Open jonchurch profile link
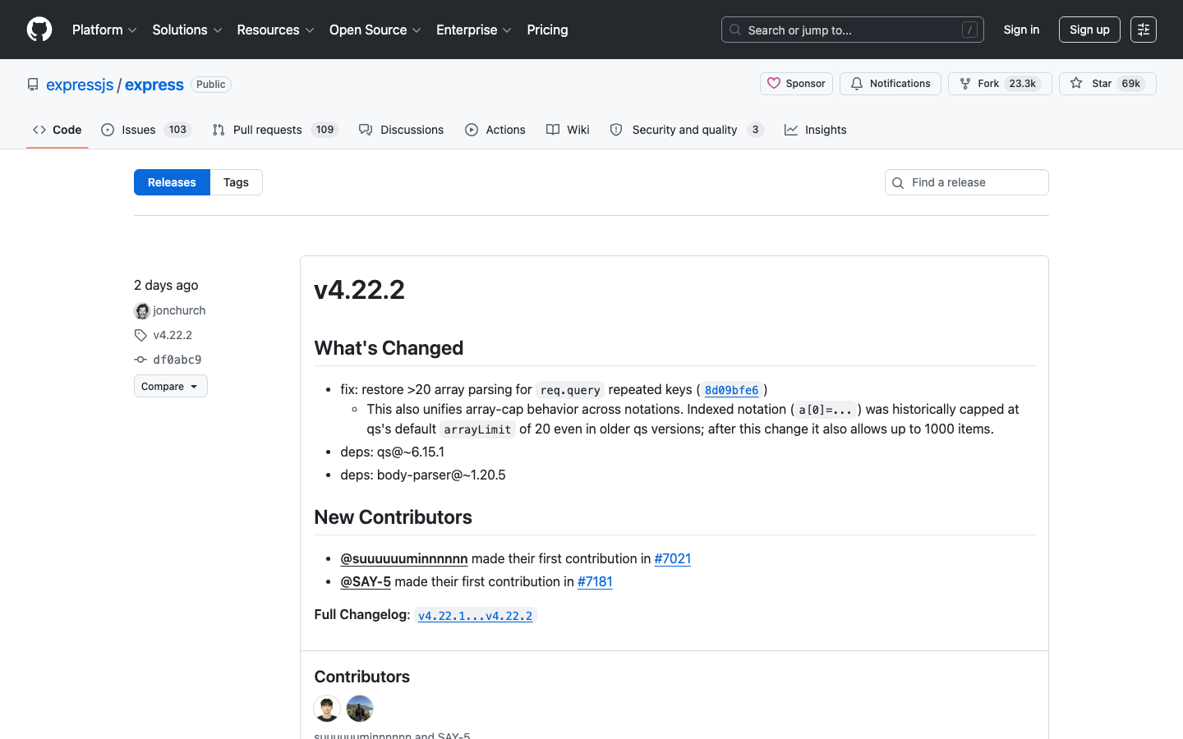Screen dimensions: 1183x739 click(x=179, y=310)
